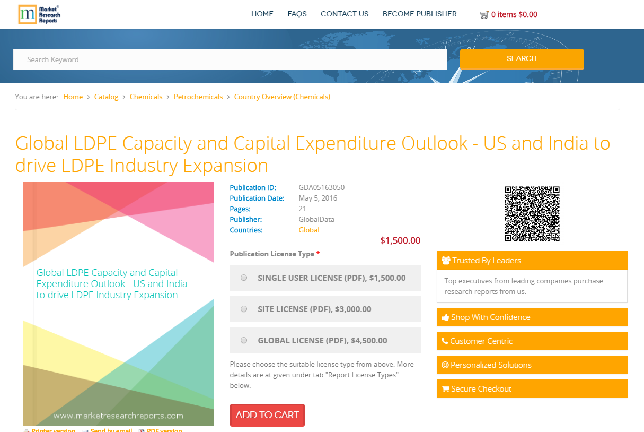Open the Catalog section from the breadcrumb
The height and width of the screenshot is (432, 644).
click(106, 97)
